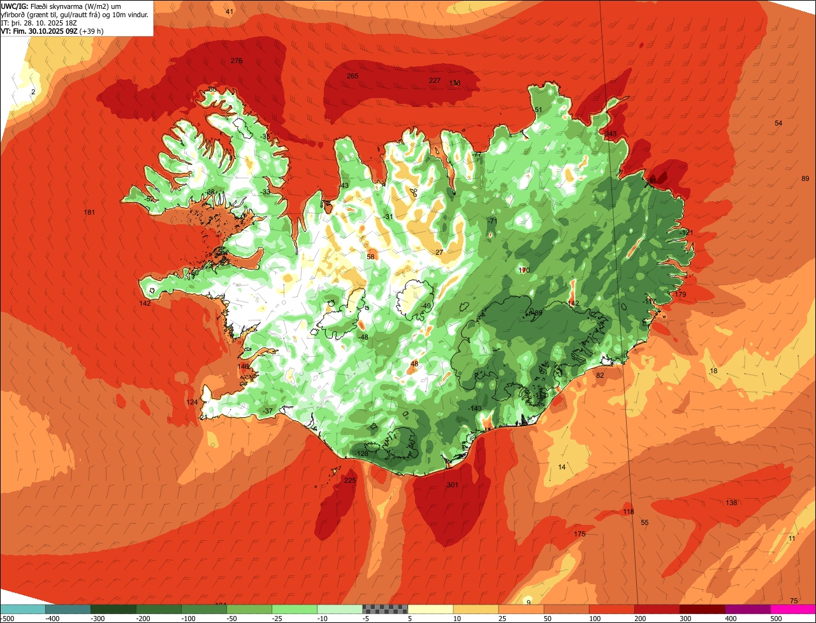816x623 pixels.
Task: Click the flux value '-71' in north-central Iceland
Action: [492, 221]
